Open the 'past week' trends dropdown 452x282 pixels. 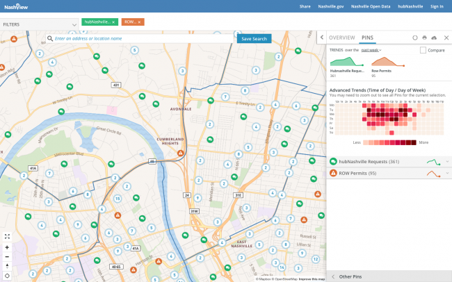[371, 50]
